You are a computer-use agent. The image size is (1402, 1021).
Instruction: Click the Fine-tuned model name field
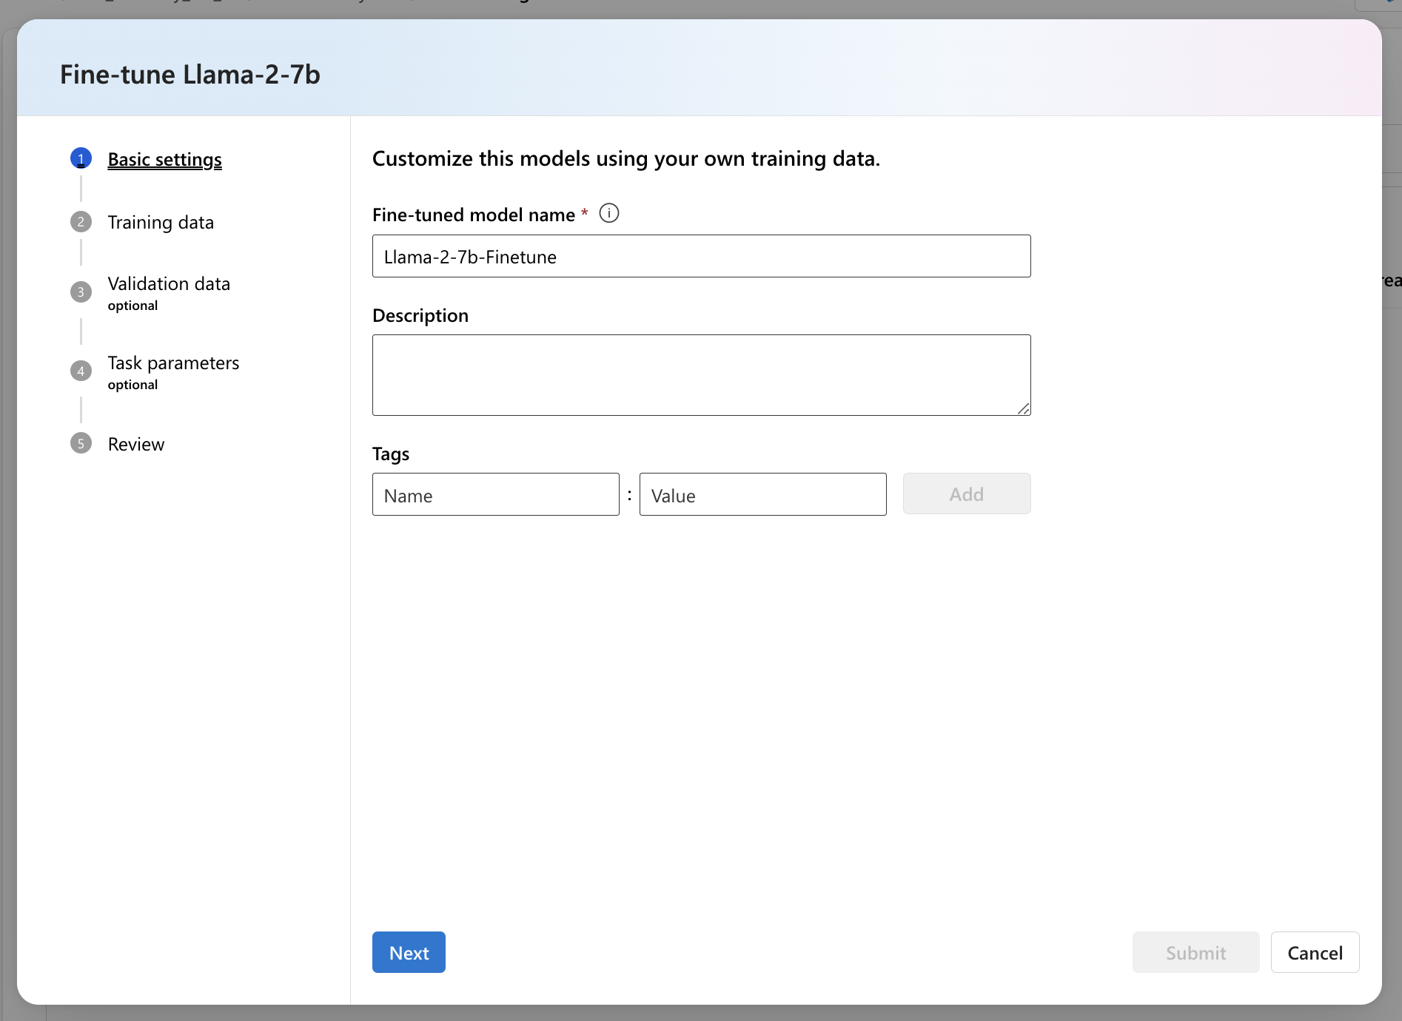point(701,256)
